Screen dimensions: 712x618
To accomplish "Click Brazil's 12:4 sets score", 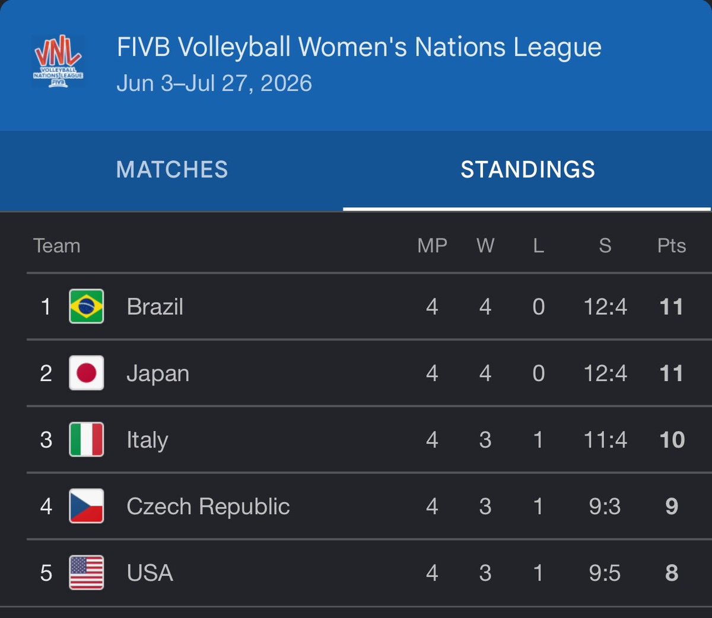I will pos(605,307).
